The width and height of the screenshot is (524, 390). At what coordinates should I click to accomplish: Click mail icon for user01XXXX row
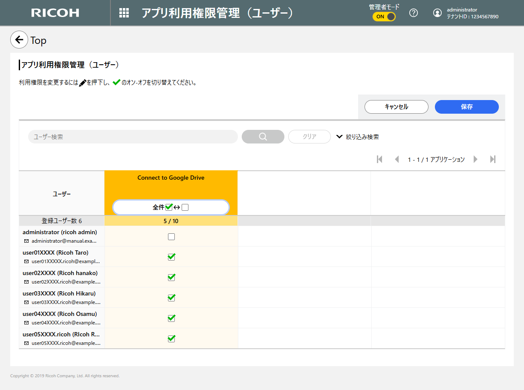point(26,261)
